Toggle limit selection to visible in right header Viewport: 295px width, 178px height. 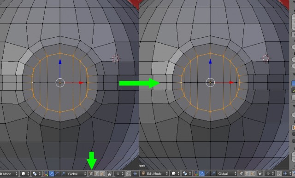click(260, 174)
